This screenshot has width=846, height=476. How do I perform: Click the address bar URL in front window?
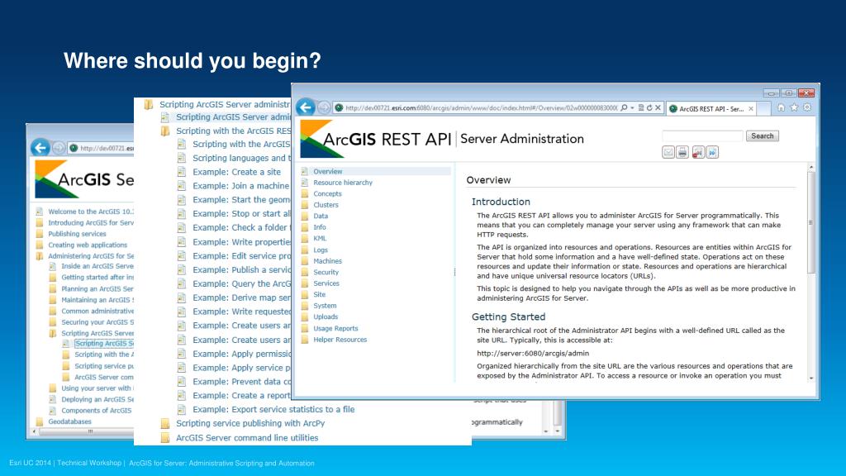click(482, 108)
